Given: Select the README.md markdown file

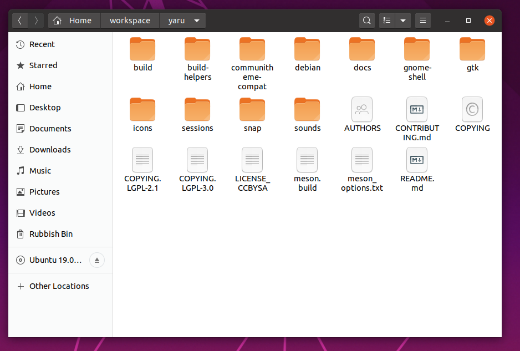Looking at the screenshot, I should (x=417, y=170).
